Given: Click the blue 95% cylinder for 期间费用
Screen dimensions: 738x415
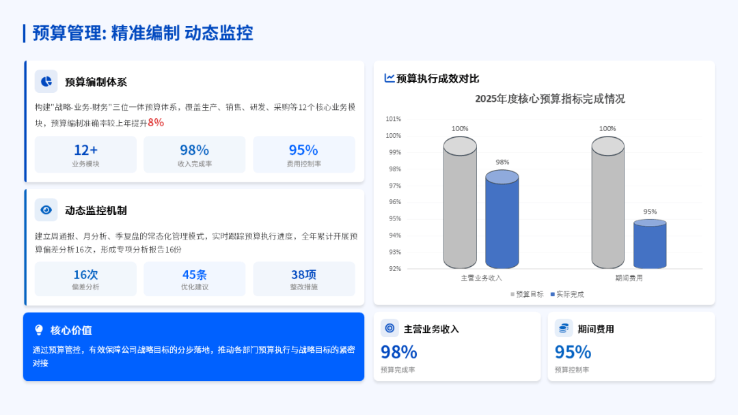Looking at the screenshot, I should pos(650,244).
